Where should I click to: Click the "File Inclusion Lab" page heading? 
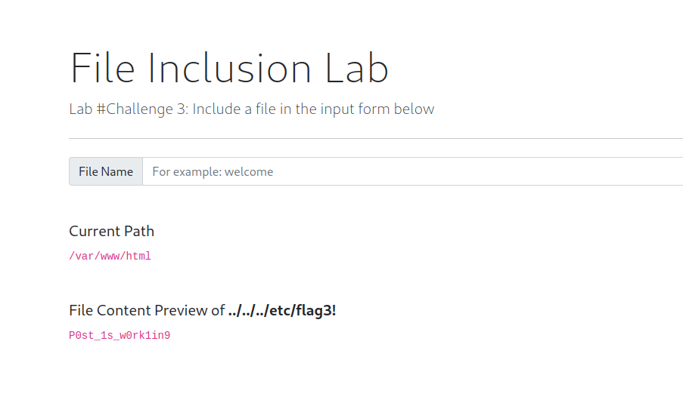click(229, 69)
